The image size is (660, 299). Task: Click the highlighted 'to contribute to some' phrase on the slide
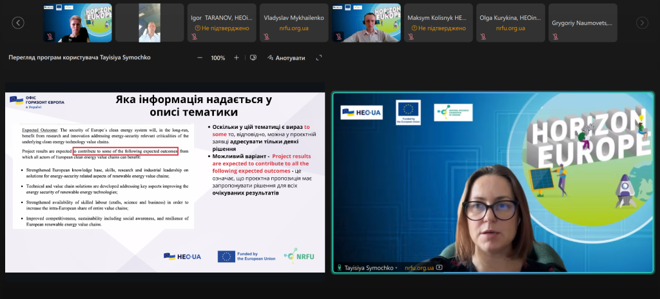pyautogui.click(x=126, y=151)
